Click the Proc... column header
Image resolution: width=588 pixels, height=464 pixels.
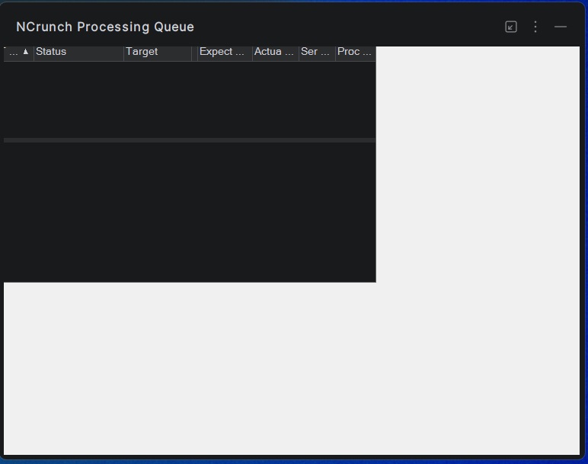[356, 52]
